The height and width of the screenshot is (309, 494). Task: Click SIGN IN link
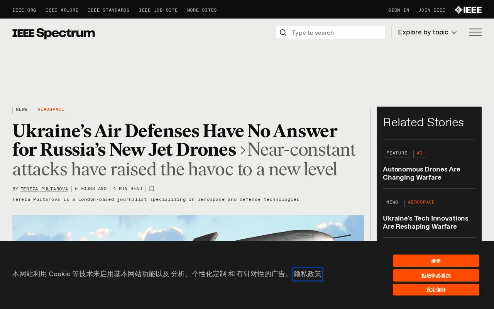pos(399,10)
